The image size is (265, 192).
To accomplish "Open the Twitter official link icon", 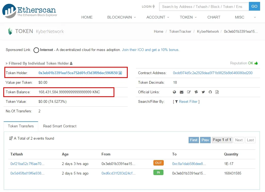I will [203, 92].
